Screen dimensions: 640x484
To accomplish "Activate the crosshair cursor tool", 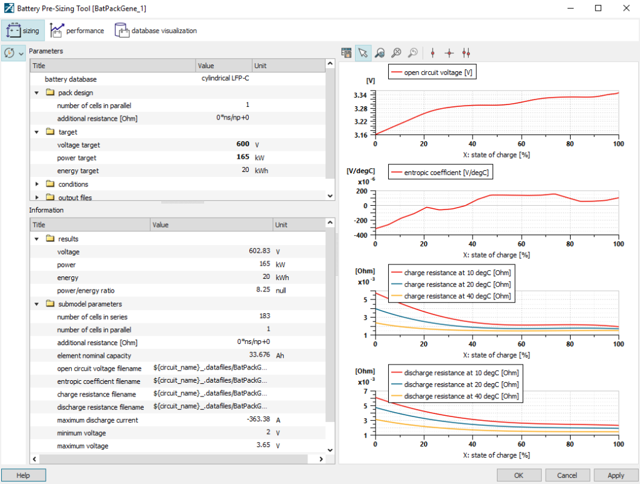I will (x=449, y=53).
